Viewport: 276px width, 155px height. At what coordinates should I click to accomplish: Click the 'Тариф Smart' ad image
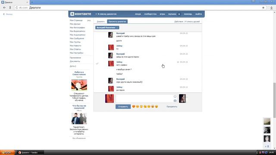(79, 118)
